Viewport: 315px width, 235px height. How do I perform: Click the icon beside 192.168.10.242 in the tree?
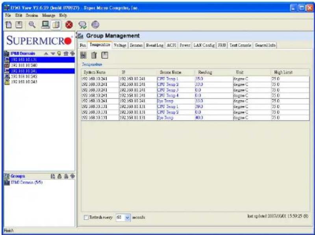coord(7,76)
